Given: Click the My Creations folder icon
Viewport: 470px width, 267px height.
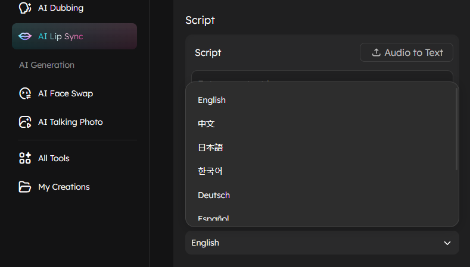Looking at the screenshot, I should coord(25,187).
